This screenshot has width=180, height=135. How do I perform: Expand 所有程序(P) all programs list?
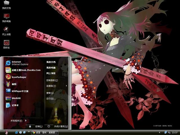coord(18,121)
